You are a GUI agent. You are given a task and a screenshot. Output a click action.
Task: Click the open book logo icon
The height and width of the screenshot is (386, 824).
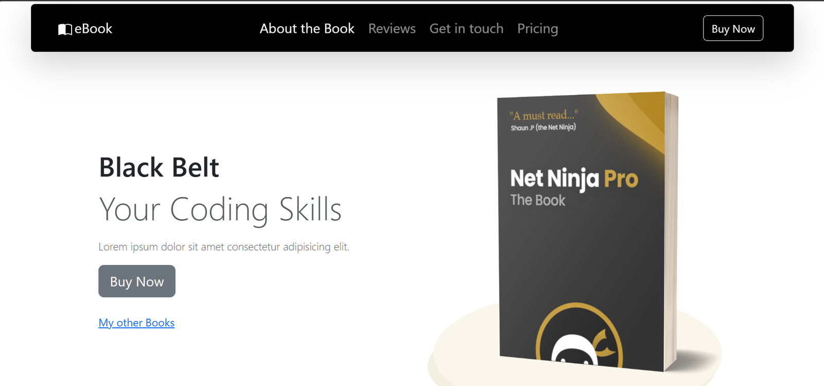click(x=64, y=29)
